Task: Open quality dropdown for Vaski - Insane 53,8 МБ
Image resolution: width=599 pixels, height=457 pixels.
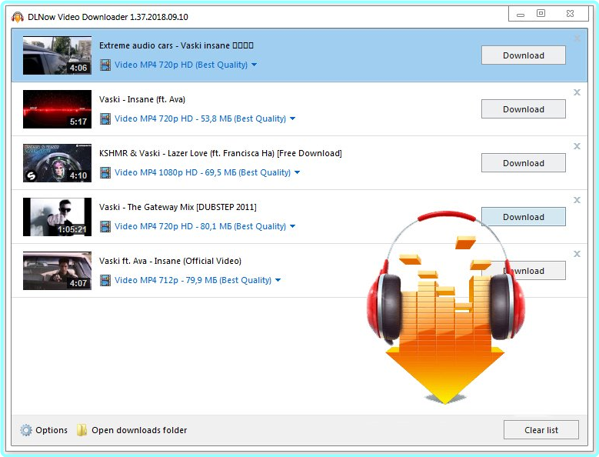Action: point(292,119)
